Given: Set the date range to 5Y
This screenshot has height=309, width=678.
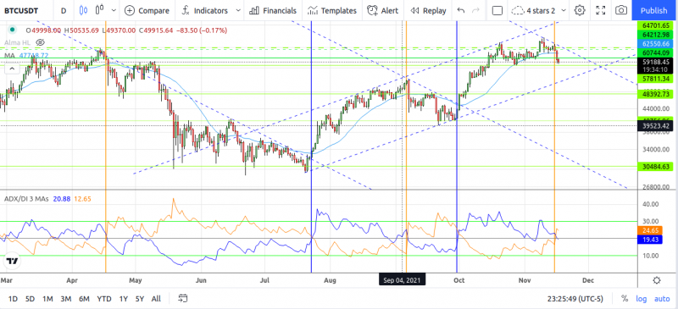Looking at the screenshot, I should click(139, 299).
